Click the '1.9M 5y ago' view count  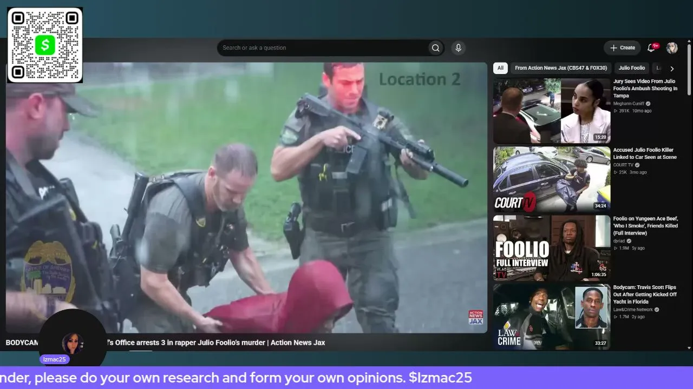coord(629,248)
